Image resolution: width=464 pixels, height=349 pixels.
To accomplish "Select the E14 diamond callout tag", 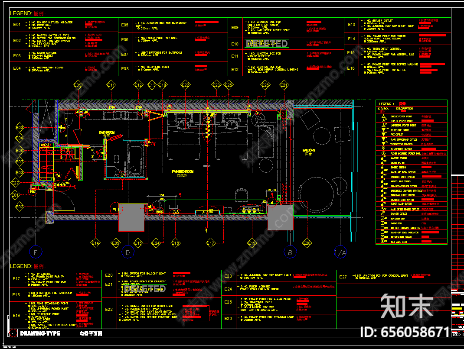I will coord(95,243).
